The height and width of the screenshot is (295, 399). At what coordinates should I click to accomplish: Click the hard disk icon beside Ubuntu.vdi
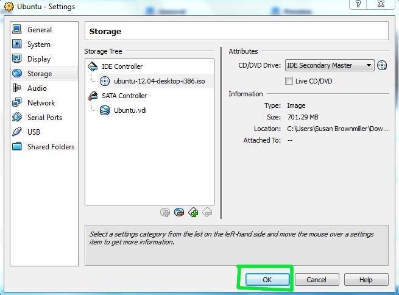point(105,110)
